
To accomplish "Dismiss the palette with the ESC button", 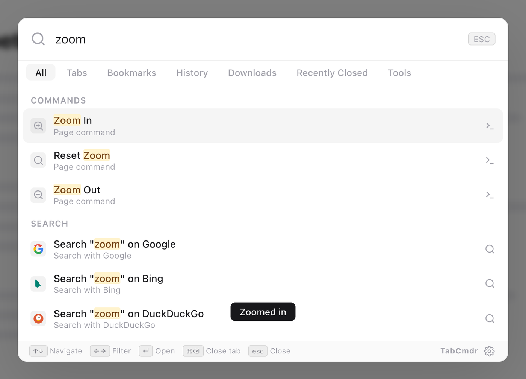I will point(482,39).
